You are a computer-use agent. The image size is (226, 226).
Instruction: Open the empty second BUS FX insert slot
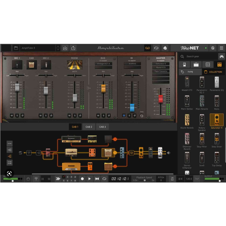104,67
